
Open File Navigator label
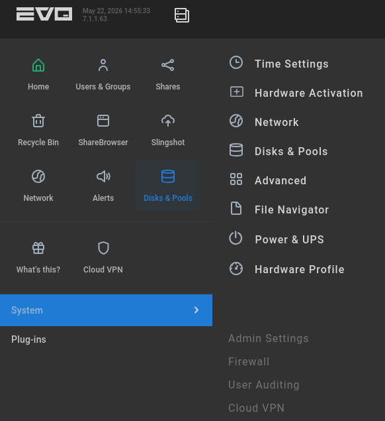coord(292,210)
